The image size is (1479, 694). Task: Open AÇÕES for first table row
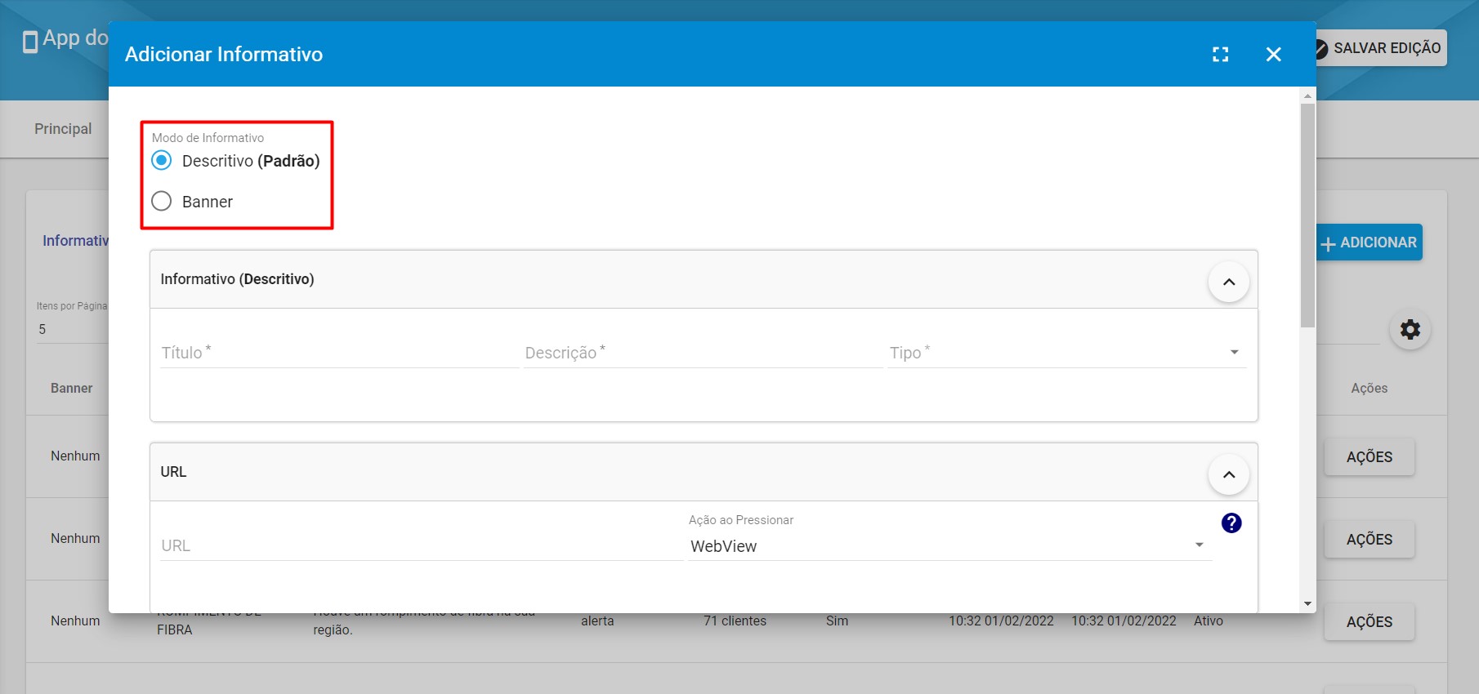coord(1370,457)
